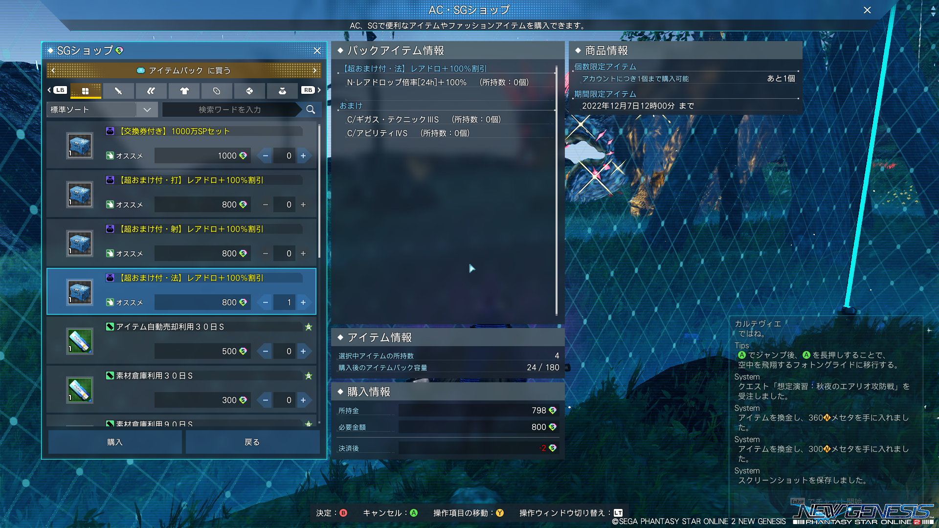Click the 【超おまけ付・射】 item box thumbnail

80,243
